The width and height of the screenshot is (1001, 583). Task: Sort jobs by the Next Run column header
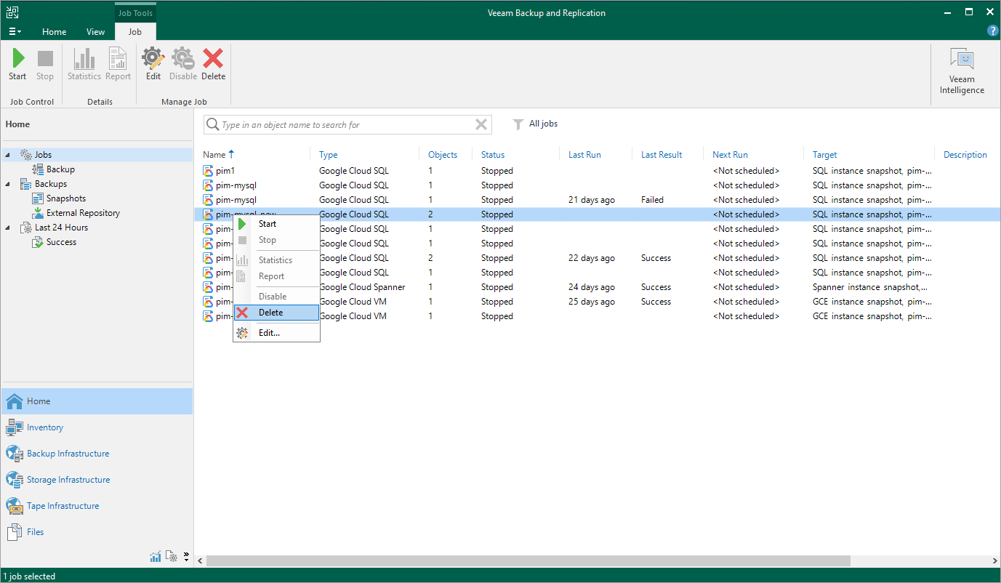click(x=730, y=155)
